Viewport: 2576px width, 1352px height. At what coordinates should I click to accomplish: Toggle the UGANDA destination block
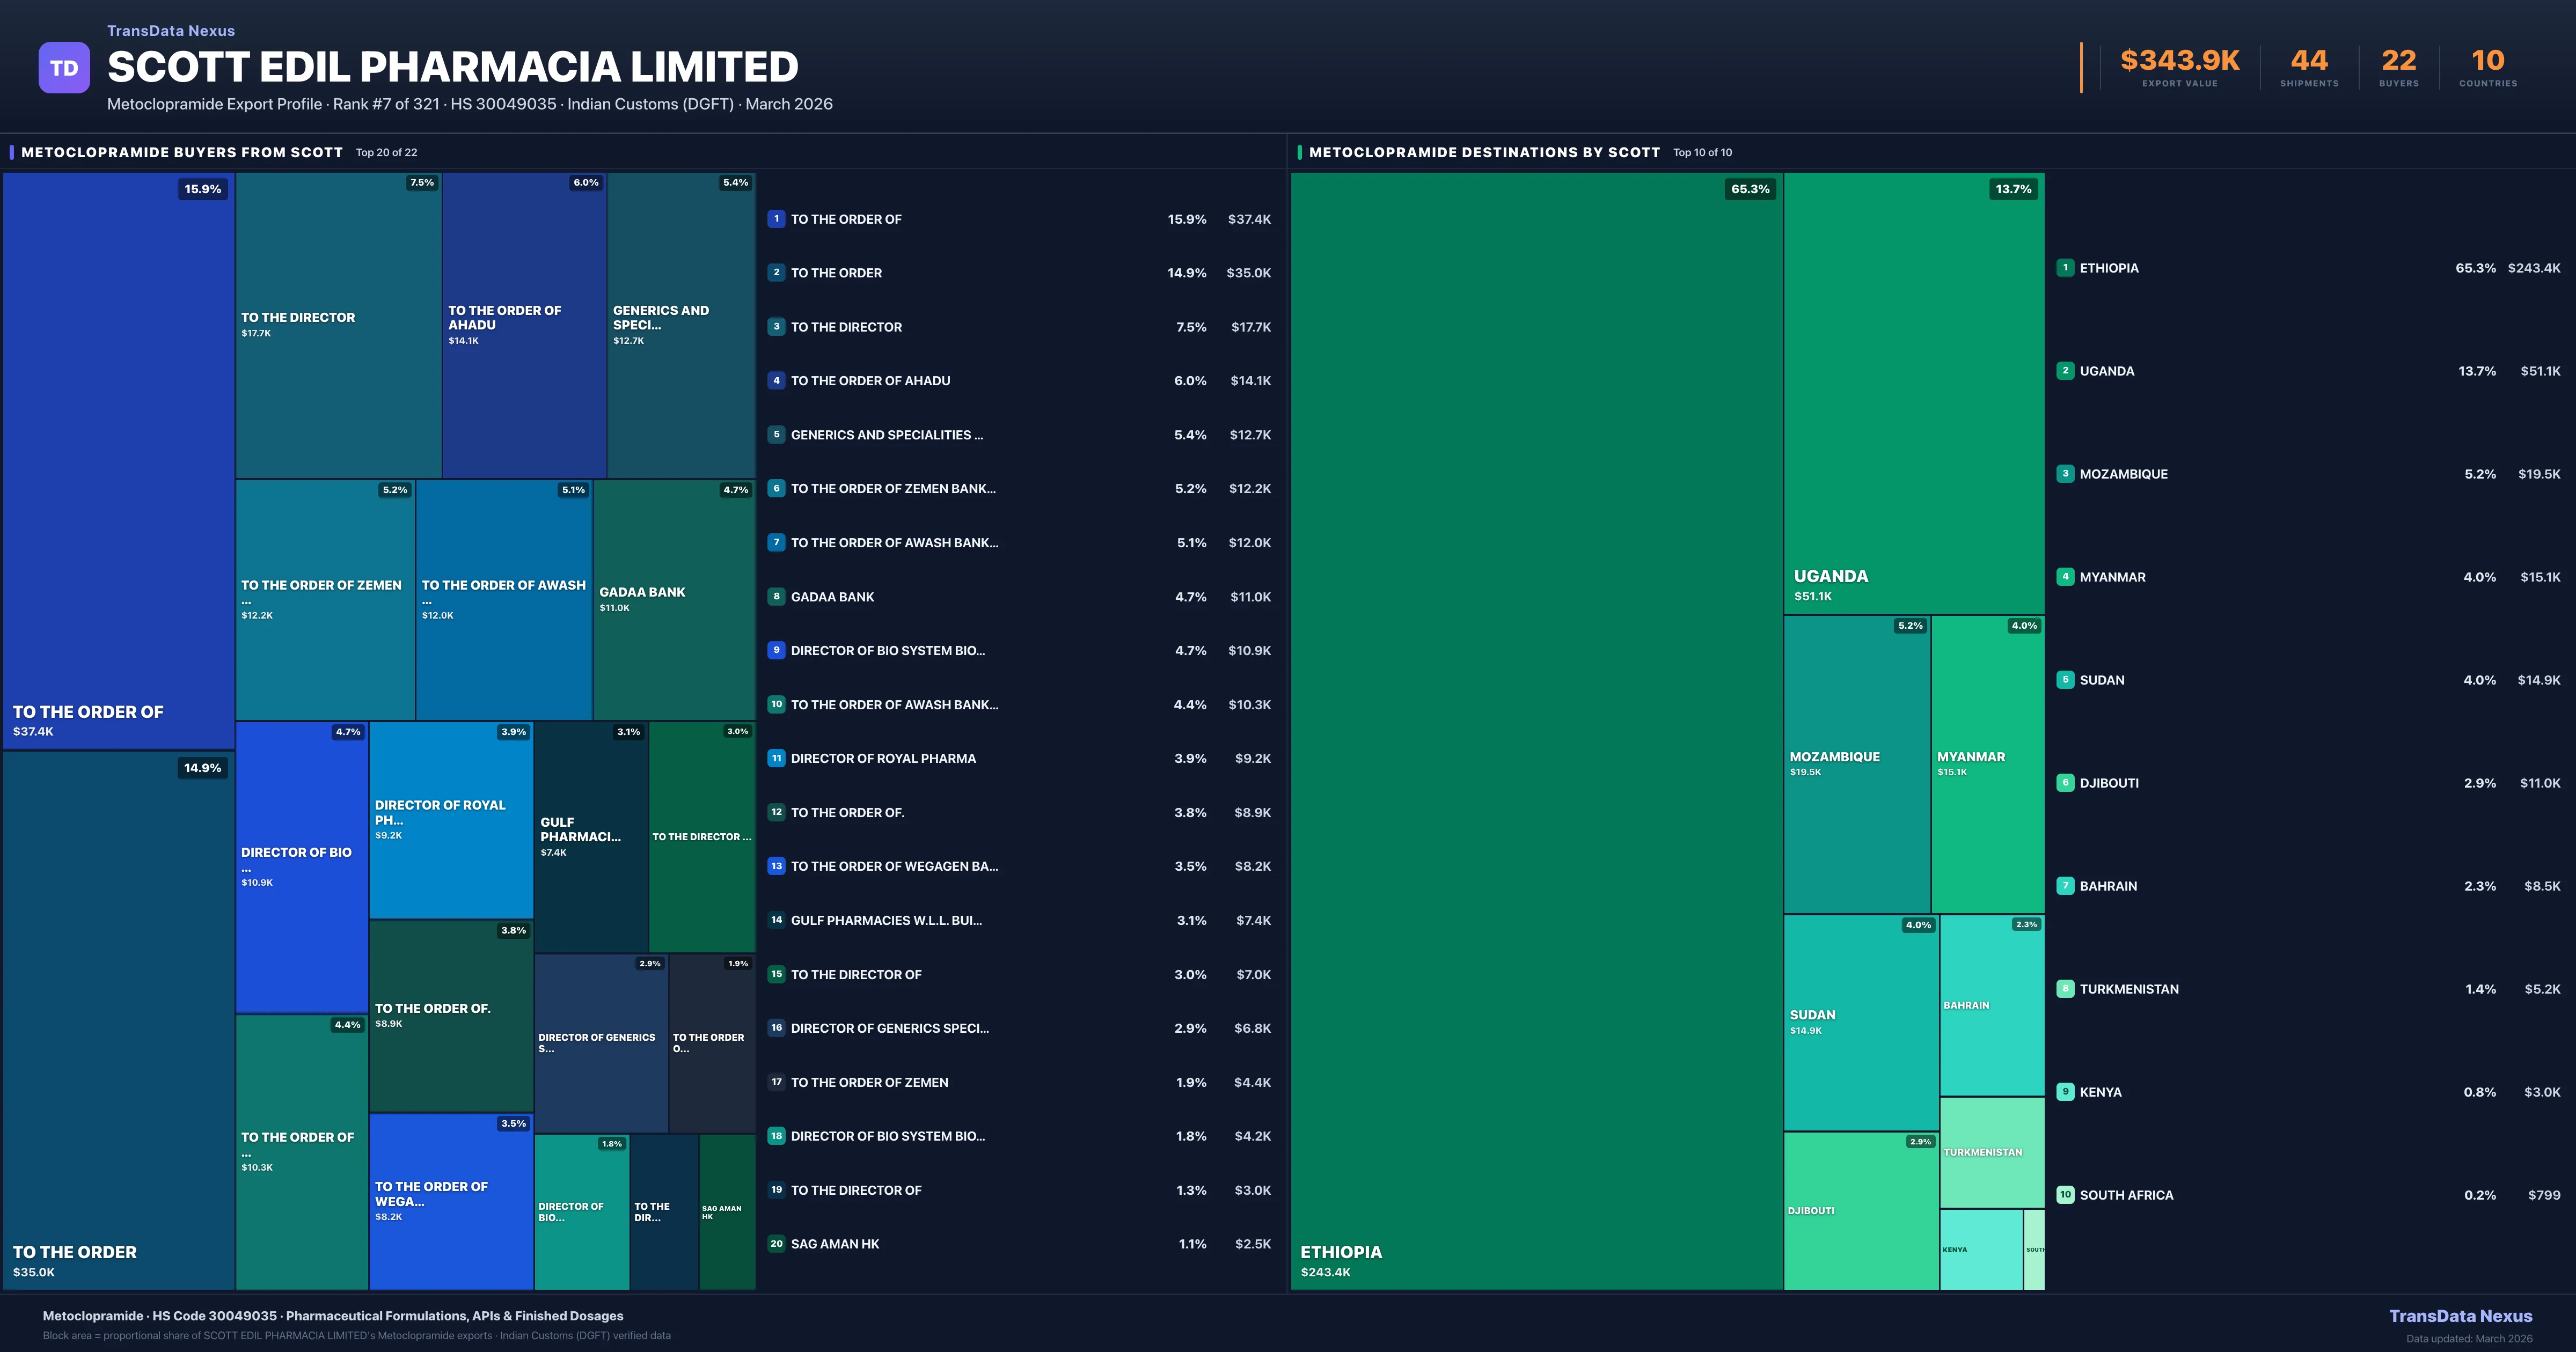[1912, 400]
